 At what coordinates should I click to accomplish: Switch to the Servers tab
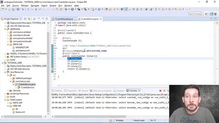click(83, 91)
